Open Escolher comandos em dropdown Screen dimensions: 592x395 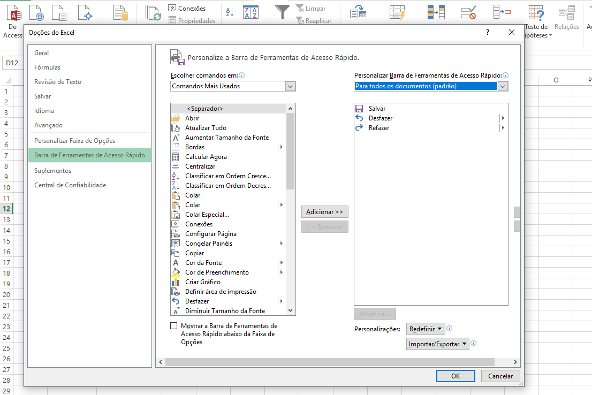point(290,86)
